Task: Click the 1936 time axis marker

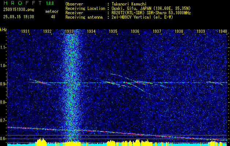Action: [x=135, y=31]
